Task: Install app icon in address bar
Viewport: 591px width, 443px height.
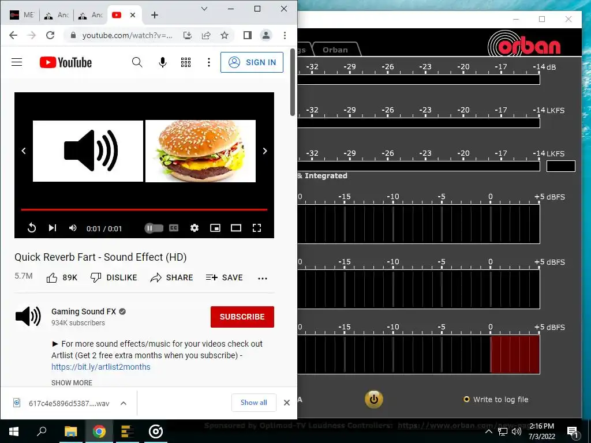Action: coord(188,35)
